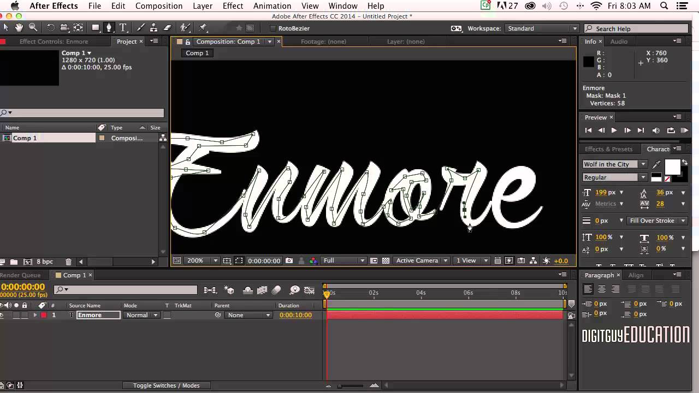
Task: Click the Search Help field
Action: pyautogui.click(x=636, y=28)
